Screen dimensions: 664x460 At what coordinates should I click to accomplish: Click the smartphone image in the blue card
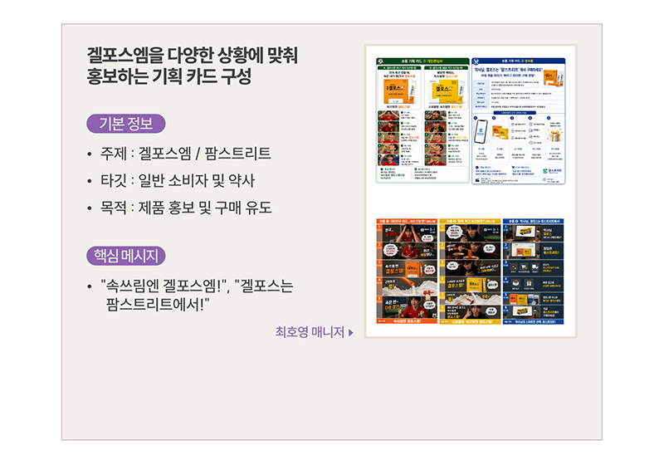pyautogui.click(x=481, y=131)
